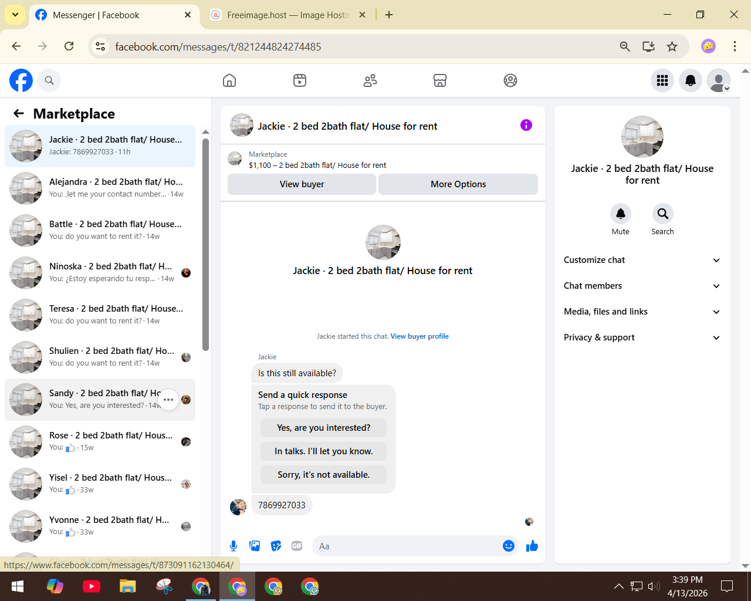Record a voice clip with the microphone
Image resolution: width=751 pixels, height=601 pixels.
click(x=234, y=546)
